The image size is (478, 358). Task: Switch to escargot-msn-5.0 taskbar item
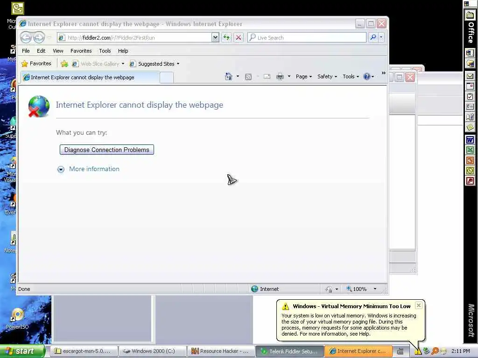(83, 351)
